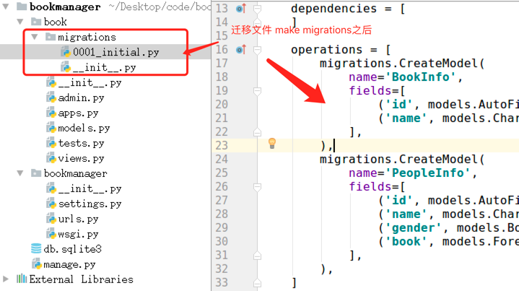Click the db.sqlite3 database icon
Viewport: 519px width, 291px height.
click(x=36, y=248)
